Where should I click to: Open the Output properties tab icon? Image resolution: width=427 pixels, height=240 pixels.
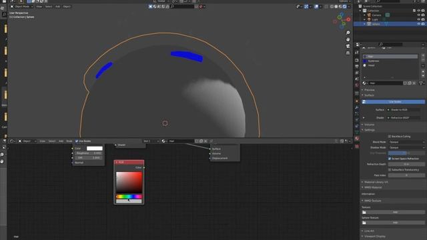(x=357, y=67)
